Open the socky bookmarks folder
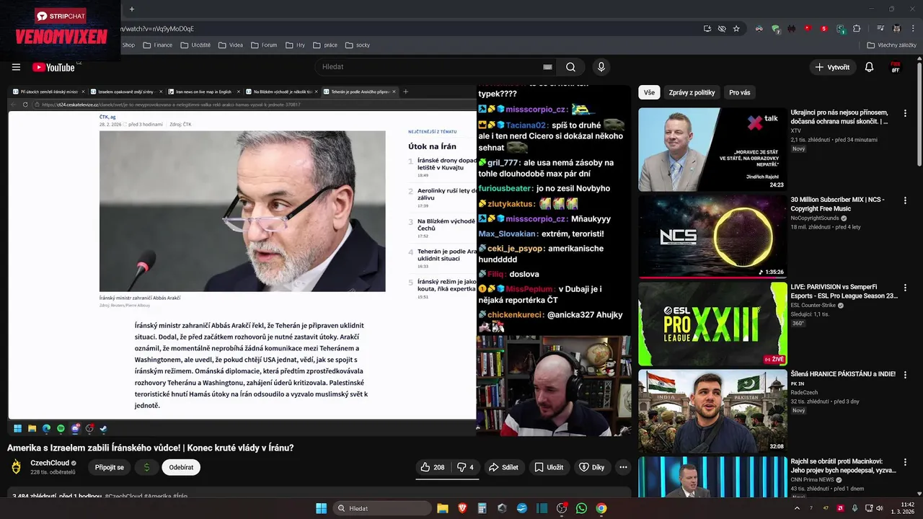The height and width of the screenshot is (519, 923). tap(358, 45)
